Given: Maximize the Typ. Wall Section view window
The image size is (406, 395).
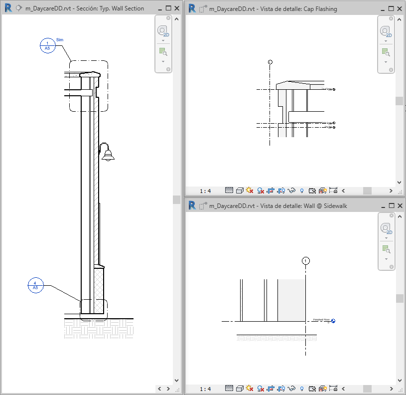Looking at the screenshot, I should (x=168, y=8).
